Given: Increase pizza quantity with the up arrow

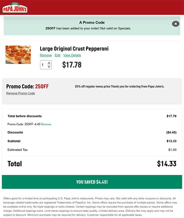Looking at the screenshot, I should [49, 63].
